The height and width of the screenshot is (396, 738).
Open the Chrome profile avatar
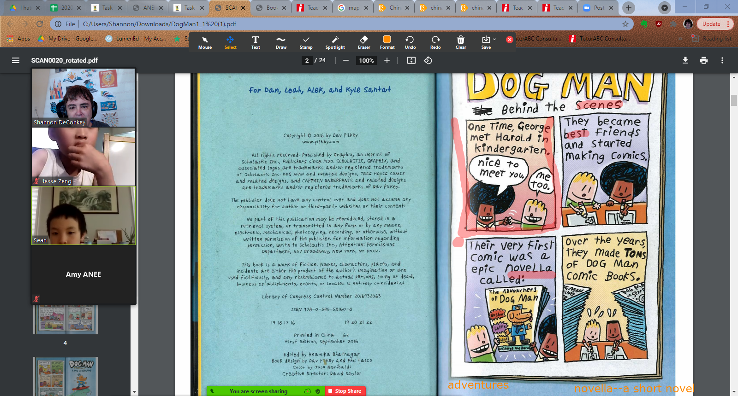(x=688, y=24)
